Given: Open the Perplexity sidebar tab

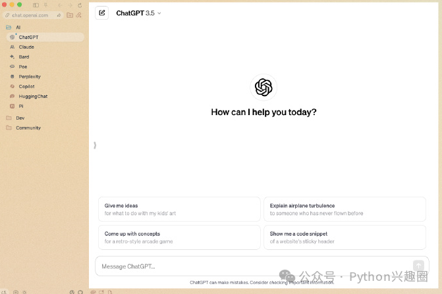Looking at the screenshot, I should [x=45, y=76].
